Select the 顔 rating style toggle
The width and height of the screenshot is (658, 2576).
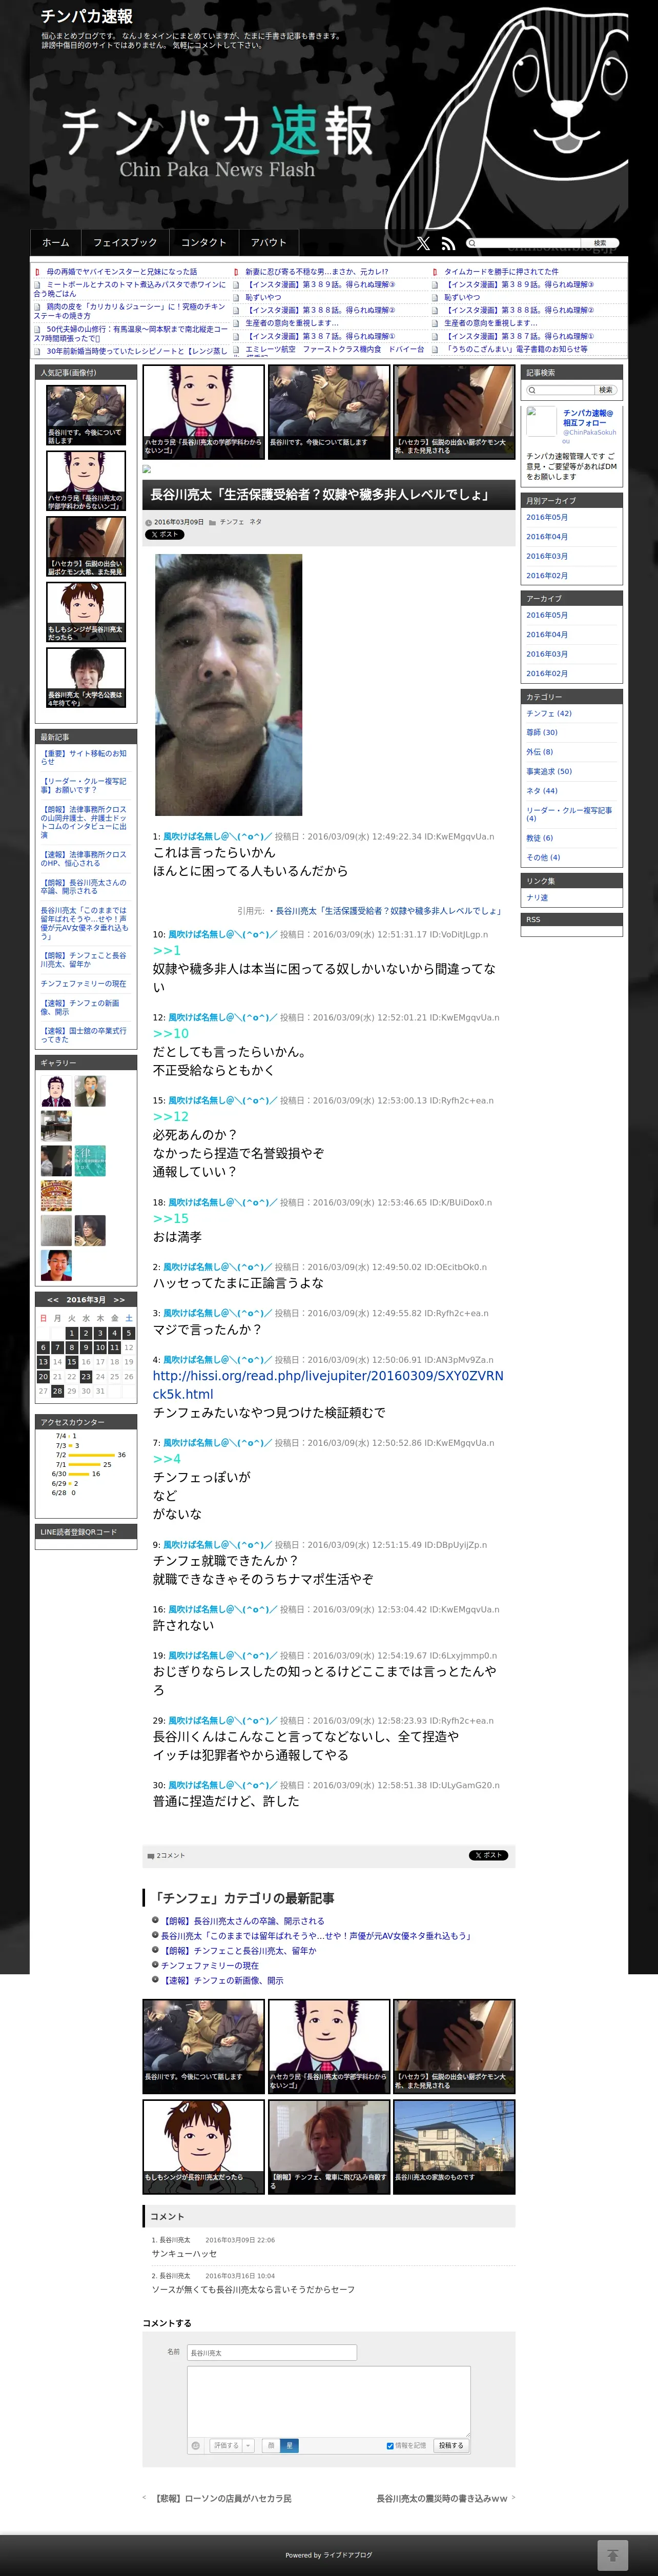click(271, 2445)
